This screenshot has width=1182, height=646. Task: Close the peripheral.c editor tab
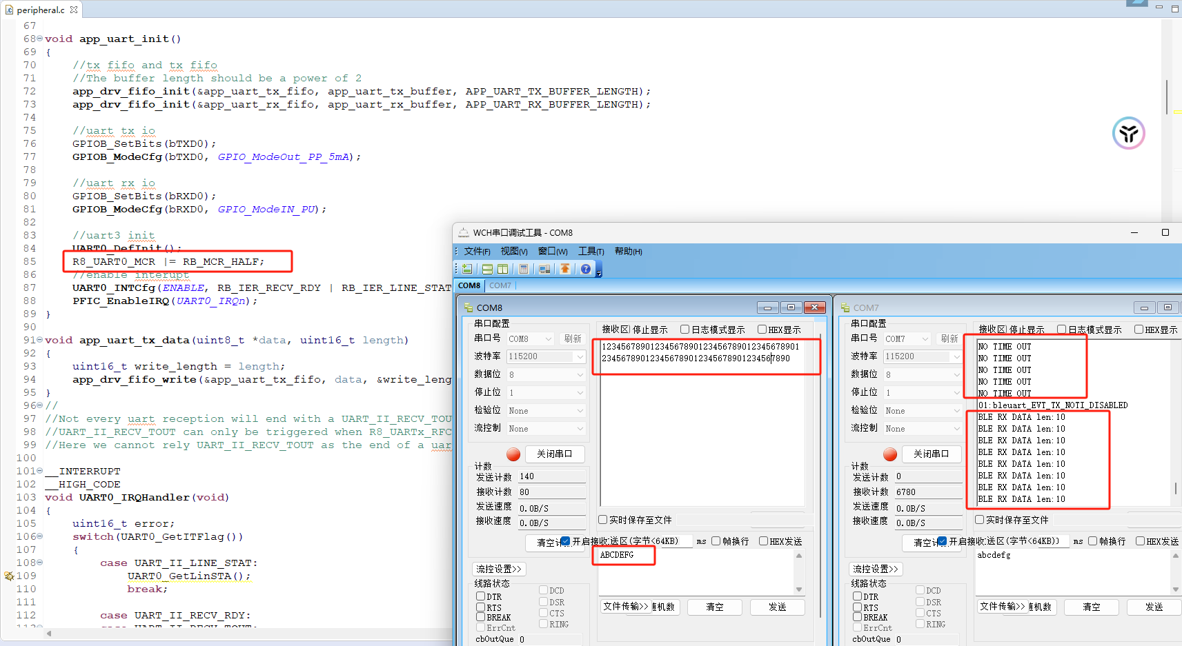coord(74,10)
